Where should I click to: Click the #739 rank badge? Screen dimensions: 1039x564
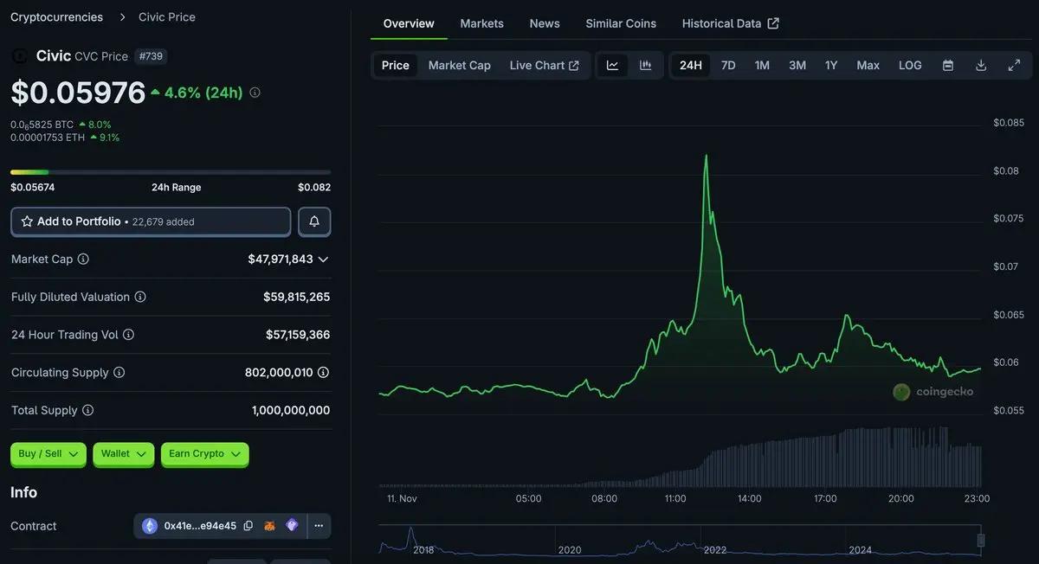coord(152,56)
